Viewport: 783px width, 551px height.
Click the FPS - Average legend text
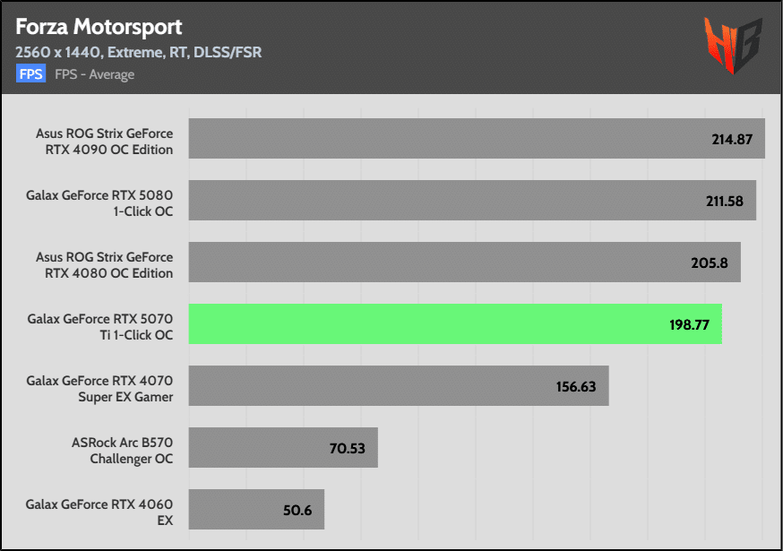tap(94, 74)
